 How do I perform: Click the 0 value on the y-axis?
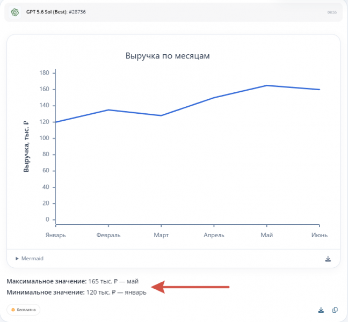pyautogui.click(x=47, y=219)
